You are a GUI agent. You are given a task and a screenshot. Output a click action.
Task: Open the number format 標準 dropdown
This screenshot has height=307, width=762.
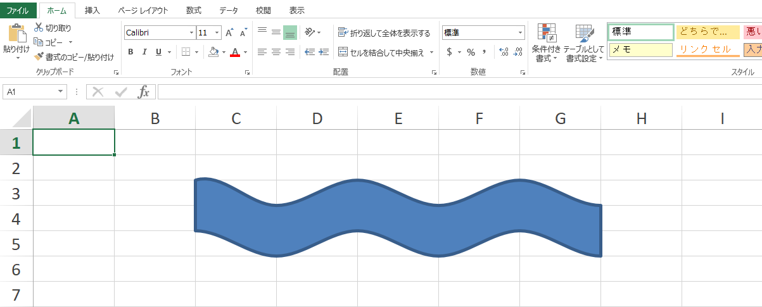pyautogui.click(x=520, y=33)
